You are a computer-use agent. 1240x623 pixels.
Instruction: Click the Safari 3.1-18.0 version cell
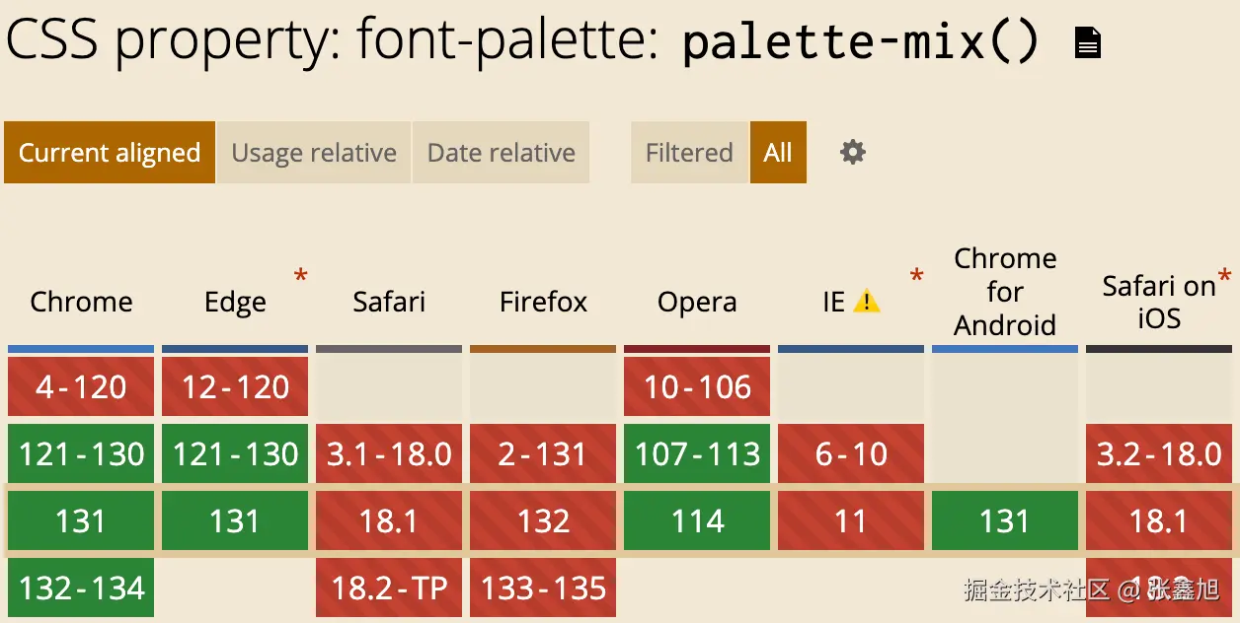click(389, 453)
